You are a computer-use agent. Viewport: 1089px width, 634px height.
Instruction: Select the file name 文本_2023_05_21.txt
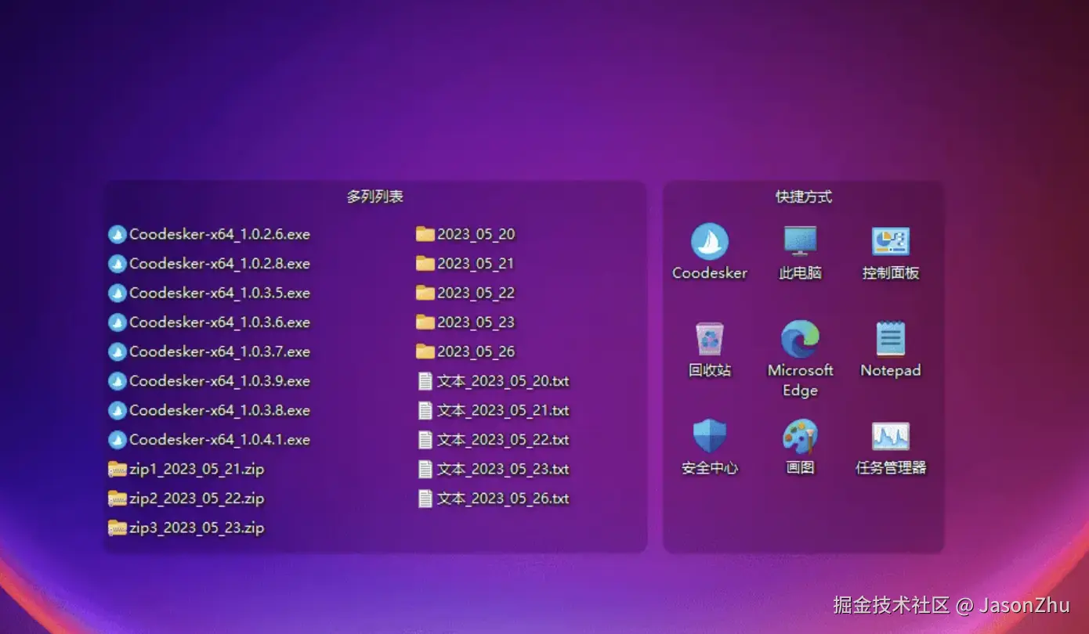tap(504, 410)
